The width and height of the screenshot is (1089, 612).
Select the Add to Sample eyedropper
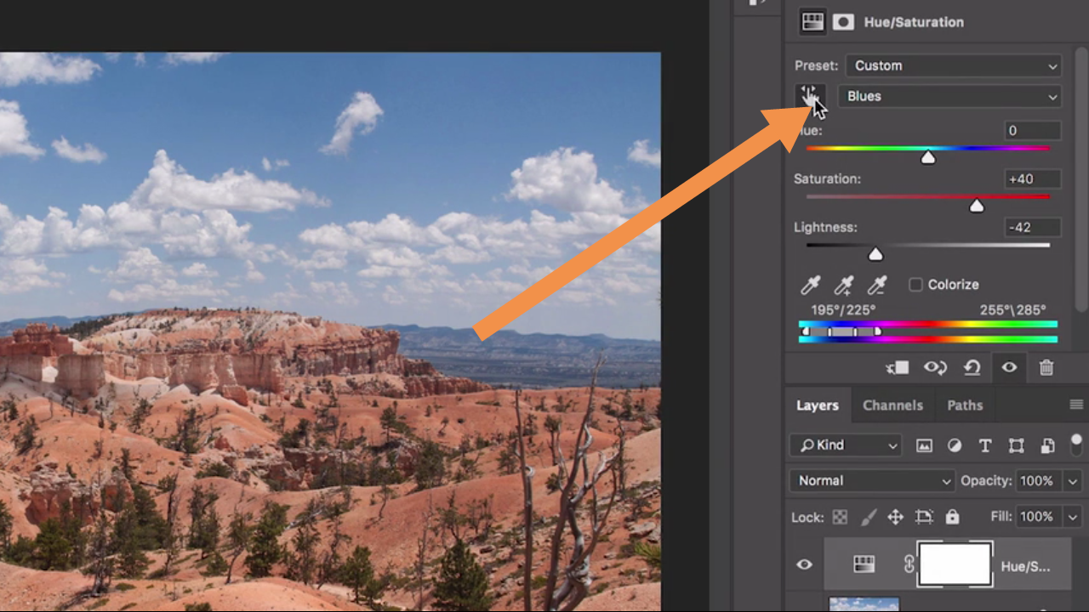pos(843,285)
